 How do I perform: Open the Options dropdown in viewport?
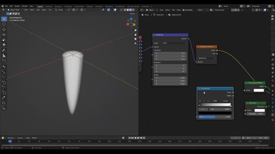pos(133,14)
